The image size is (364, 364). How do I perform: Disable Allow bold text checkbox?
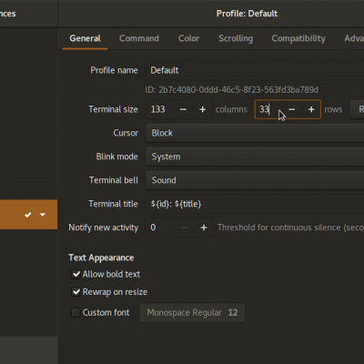click(x=76, y=274)
